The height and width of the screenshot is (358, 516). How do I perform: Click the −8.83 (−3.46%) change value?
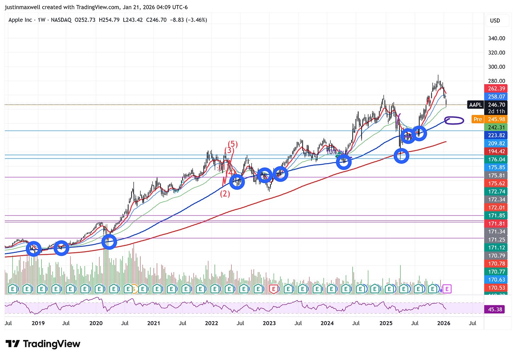(x=189, y=20)
